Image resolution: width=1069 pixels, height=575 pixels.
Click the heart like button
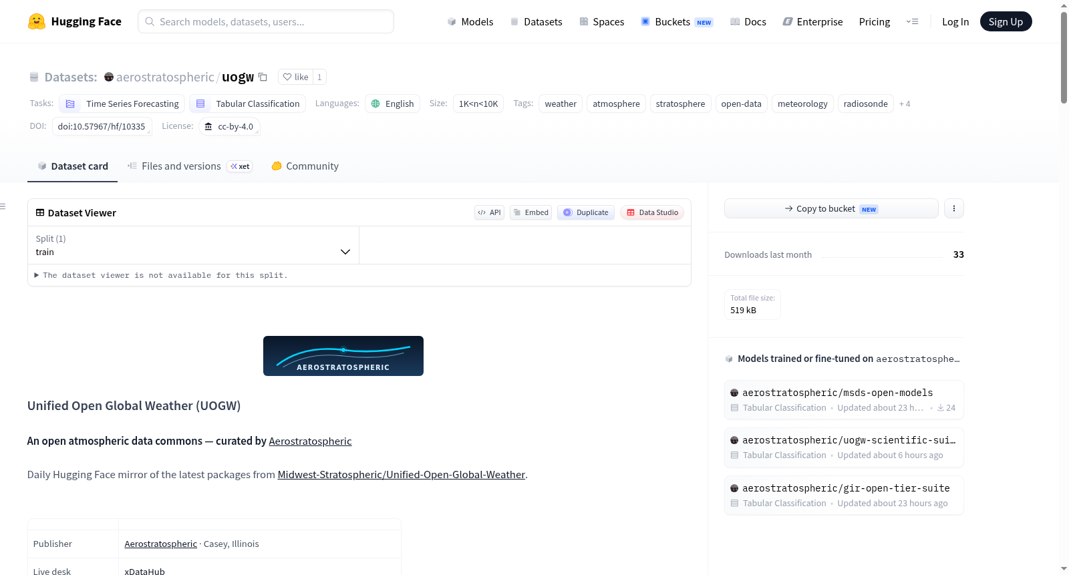click(x=295, y=77)
